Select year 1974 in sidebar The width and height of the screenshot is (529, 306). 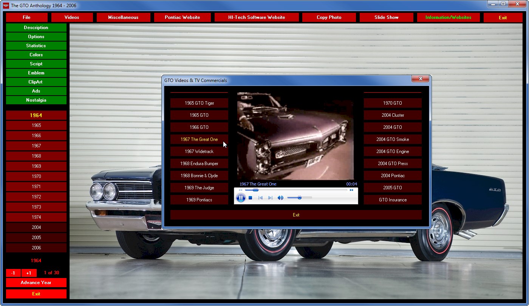pyautogui.click(x=36, y=217)
